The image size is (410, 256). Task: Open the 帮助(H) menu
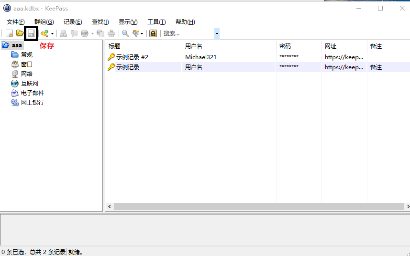coord(185,22)
